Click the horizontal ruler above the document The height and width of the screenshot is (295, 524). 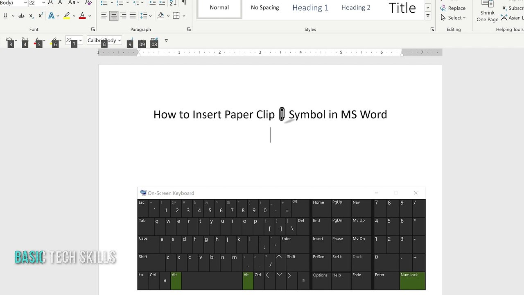click(x=270, y=52)
